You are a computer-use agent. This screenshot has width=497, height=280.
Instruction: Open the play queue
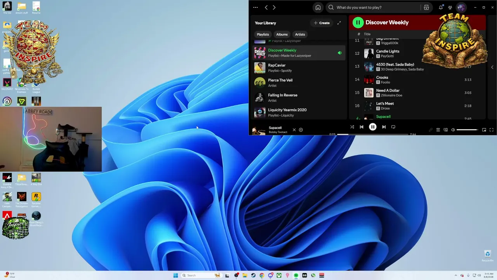click(438, 130)
